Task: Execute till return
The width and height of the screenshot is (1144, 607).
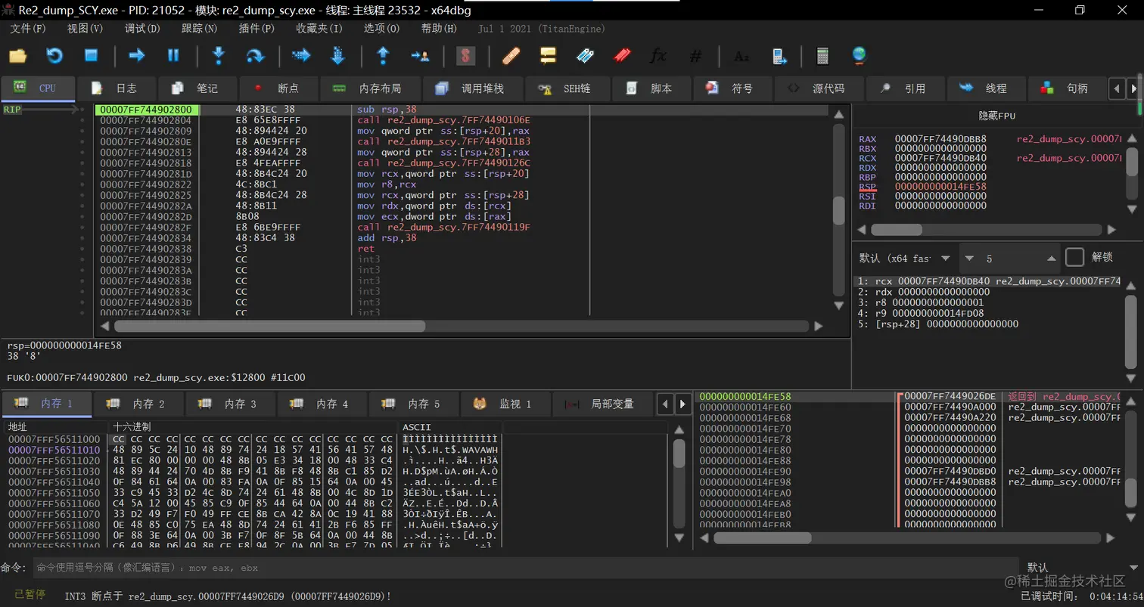Action: [x=383, y=55]
